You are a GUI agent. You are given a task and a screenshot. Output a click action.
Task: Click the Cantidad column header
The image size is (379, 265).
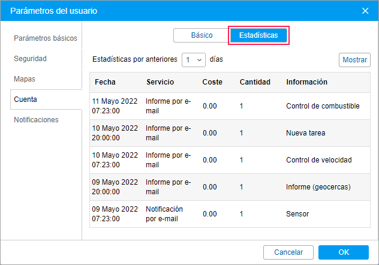[255, 82]
